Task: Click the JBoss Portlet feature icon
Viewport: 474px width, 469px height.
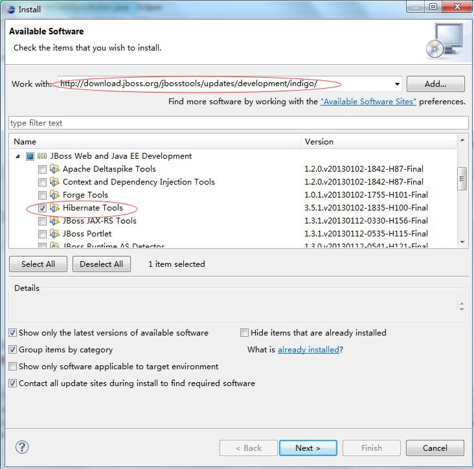Action: [54, 234]
